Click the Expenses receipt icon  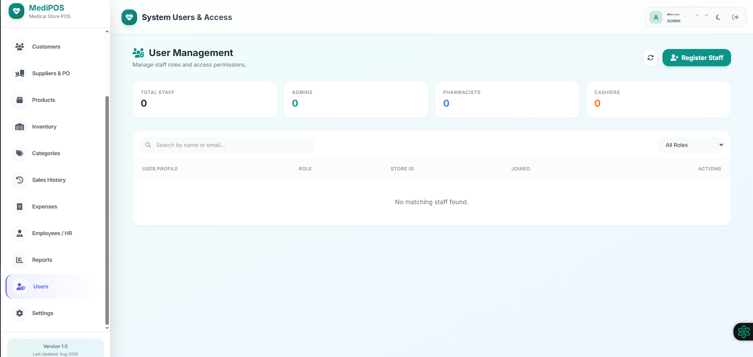point(20,207)
